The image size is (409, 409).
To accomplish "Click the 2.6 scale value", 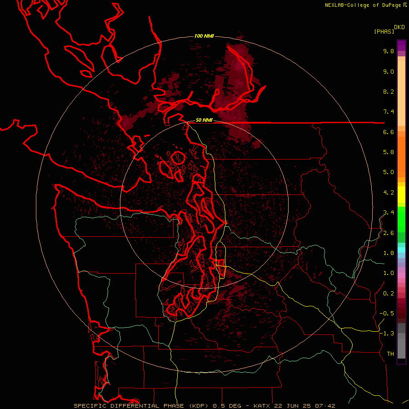I will [389, 233].
